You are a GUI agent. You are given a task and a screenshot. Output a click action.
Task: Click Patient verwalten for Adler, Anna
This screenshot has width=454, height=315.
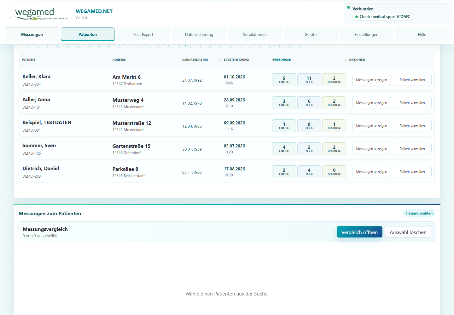412,103
